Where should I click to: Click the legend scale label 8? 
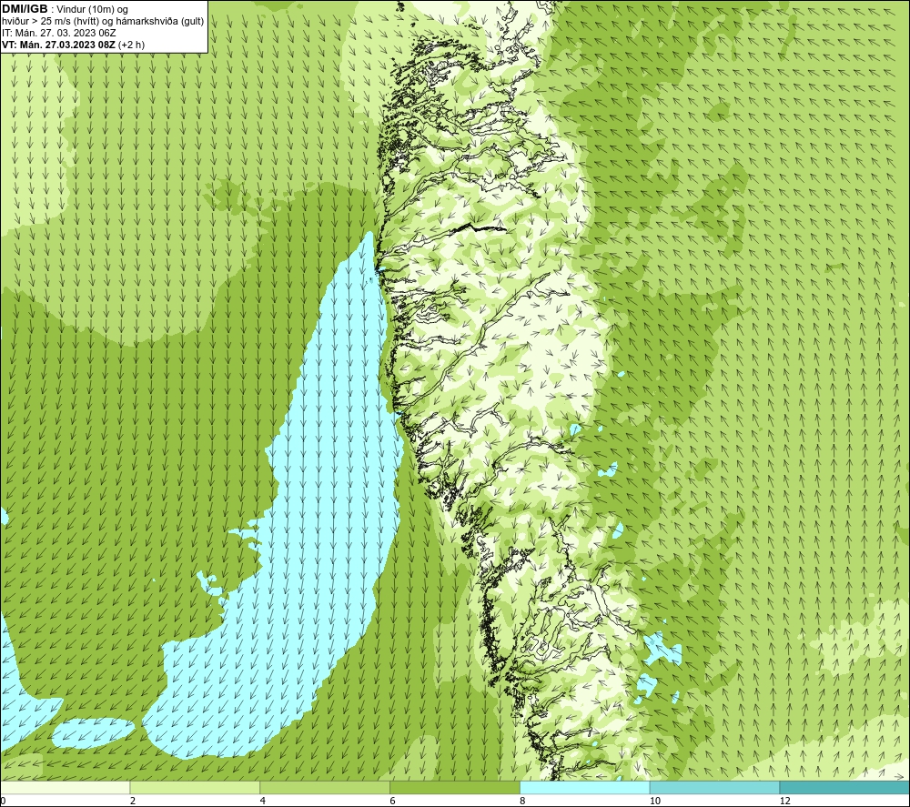pos(523,801)
